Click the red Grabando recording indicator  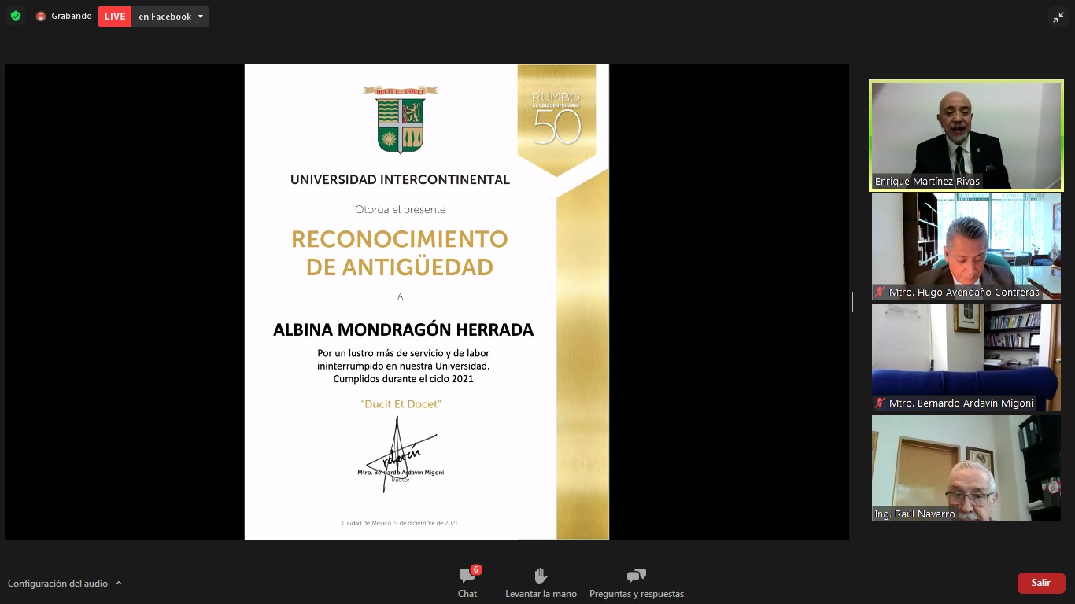pos(41,17)
